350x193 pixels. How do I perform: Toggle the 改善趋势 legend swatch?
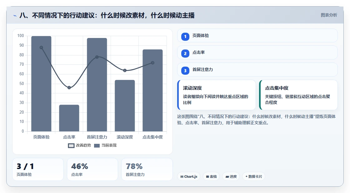click(x=71, y=146)
